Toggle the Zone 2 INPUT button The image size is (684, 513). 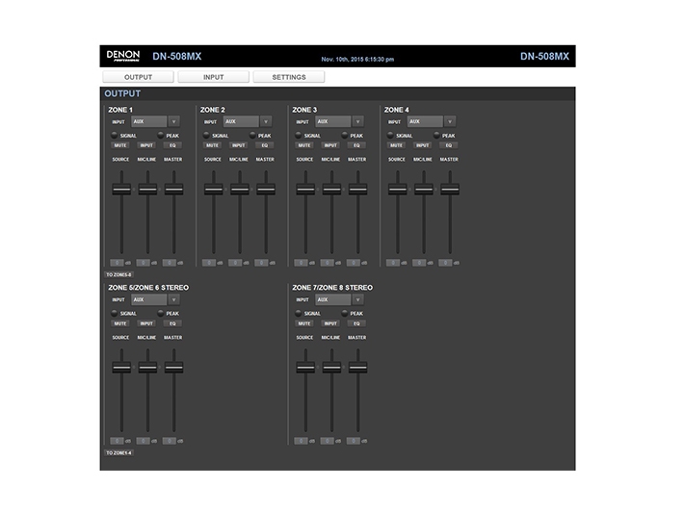[x=239, y=145]
